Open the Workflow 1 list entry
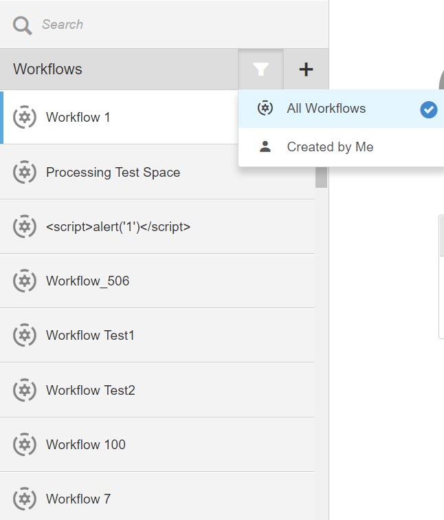Screen dimensions: 444x520 pos(78,117)
